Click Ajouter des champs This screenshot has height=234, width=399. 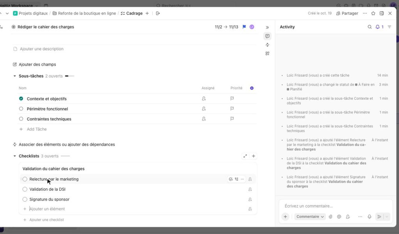34,64
